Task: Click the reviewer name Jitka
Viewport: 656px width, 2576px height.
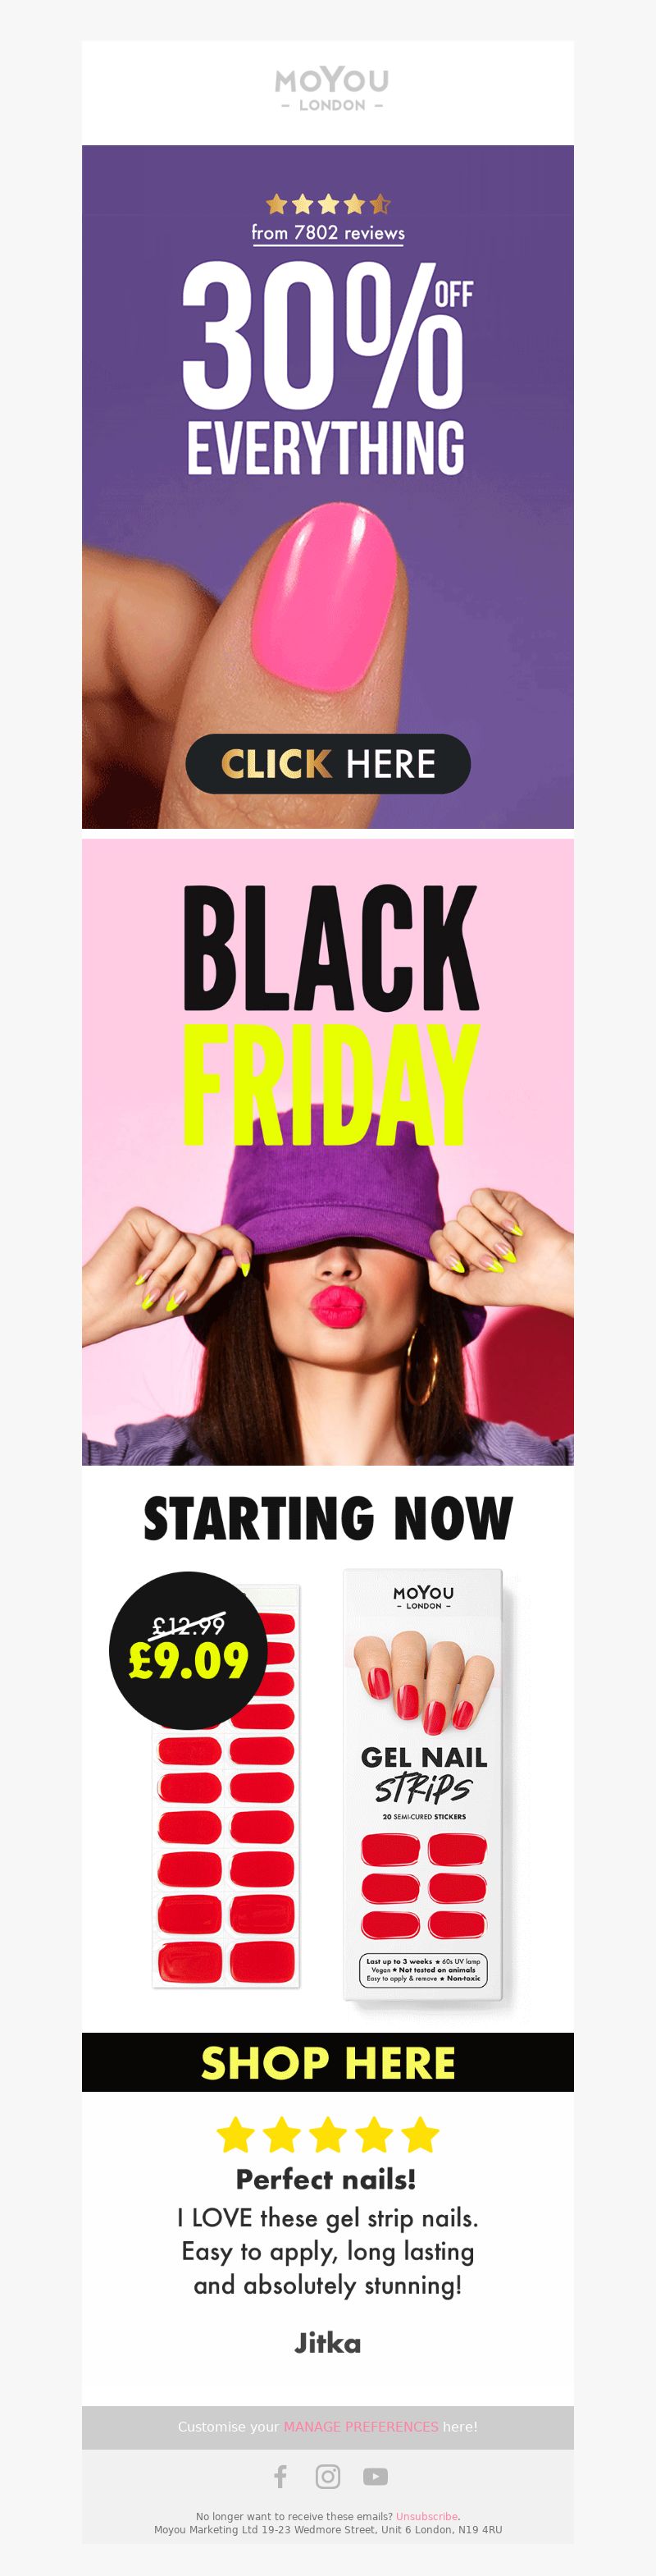Action: click(x=327, y=2343)
